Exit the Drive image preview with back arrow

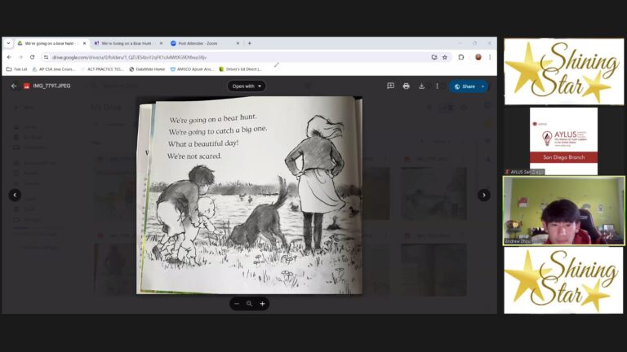pyautogui.click(x=14, y=86)
